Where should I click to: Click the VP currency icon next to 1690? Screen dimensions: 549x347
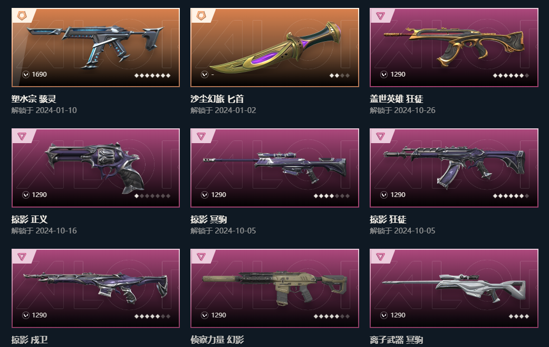[25, 74]
